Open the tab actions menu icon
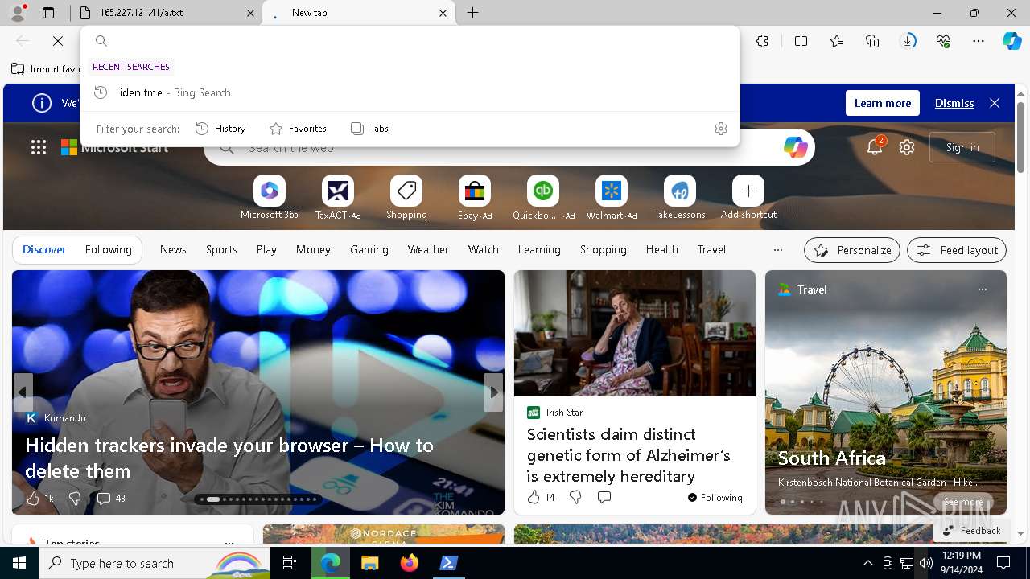Image resolution: width=1030 pixels, height=579 pixels. [48, 13]
